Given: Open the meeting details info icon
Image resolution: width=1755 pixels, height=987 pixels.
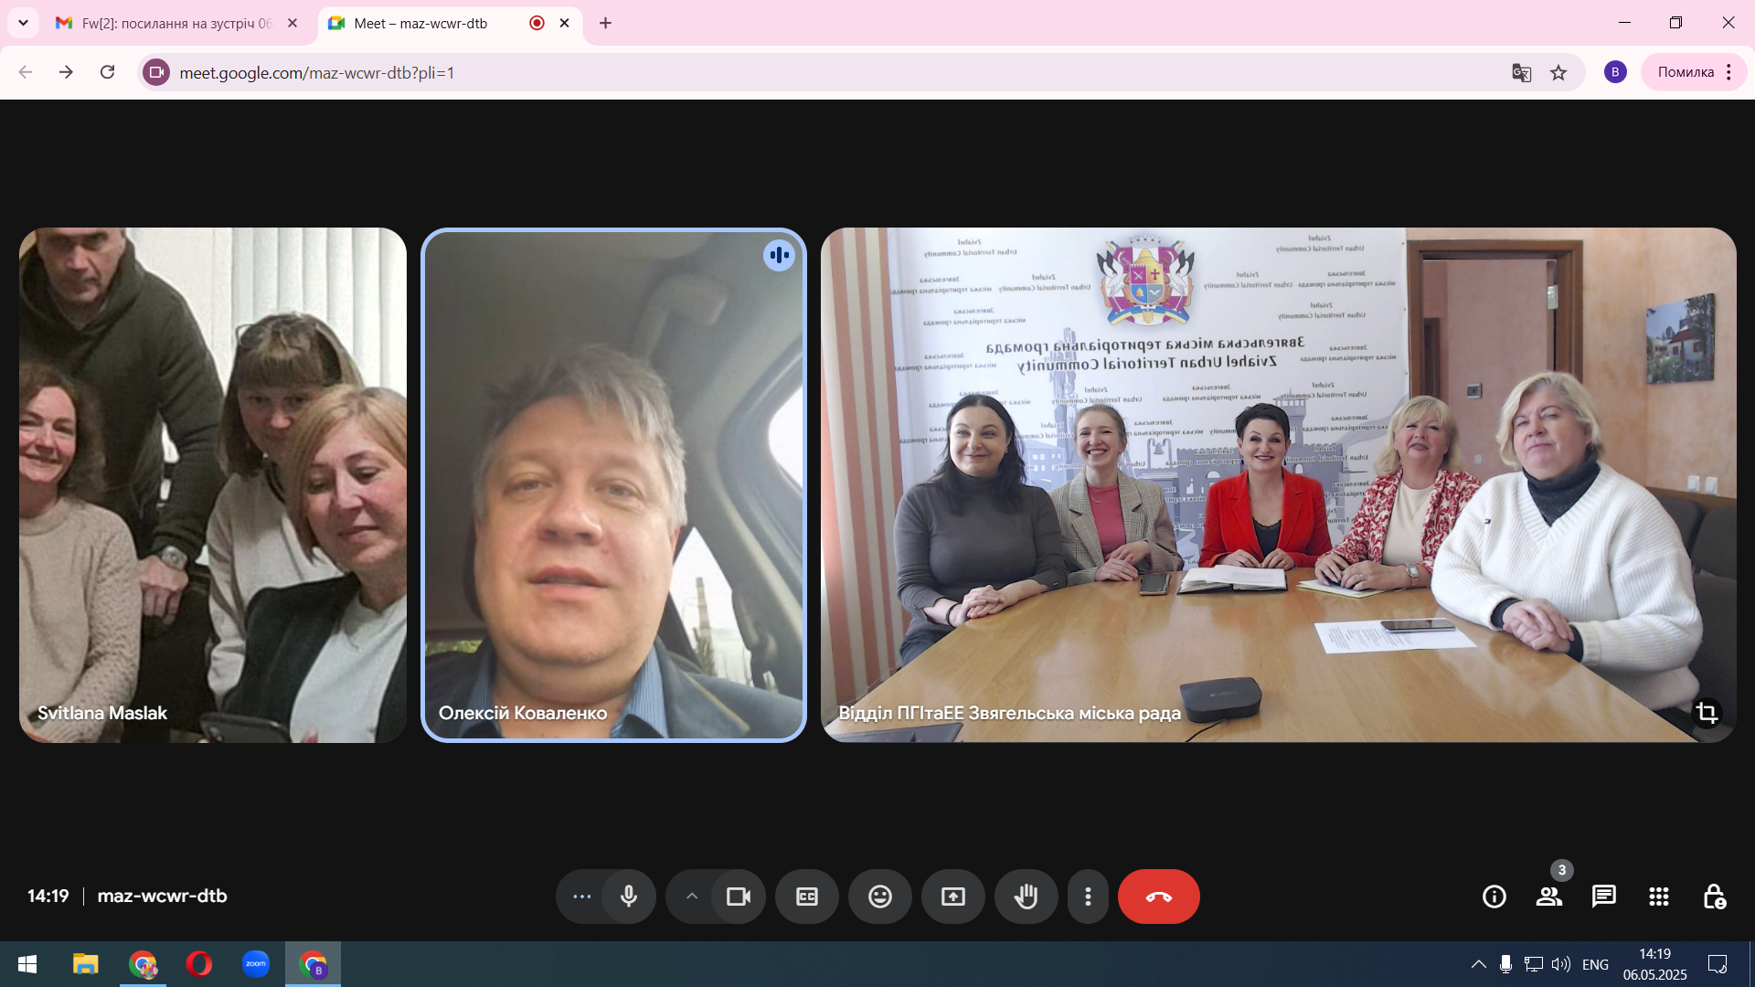Looking at the screenshot, I should [1494, 897].
